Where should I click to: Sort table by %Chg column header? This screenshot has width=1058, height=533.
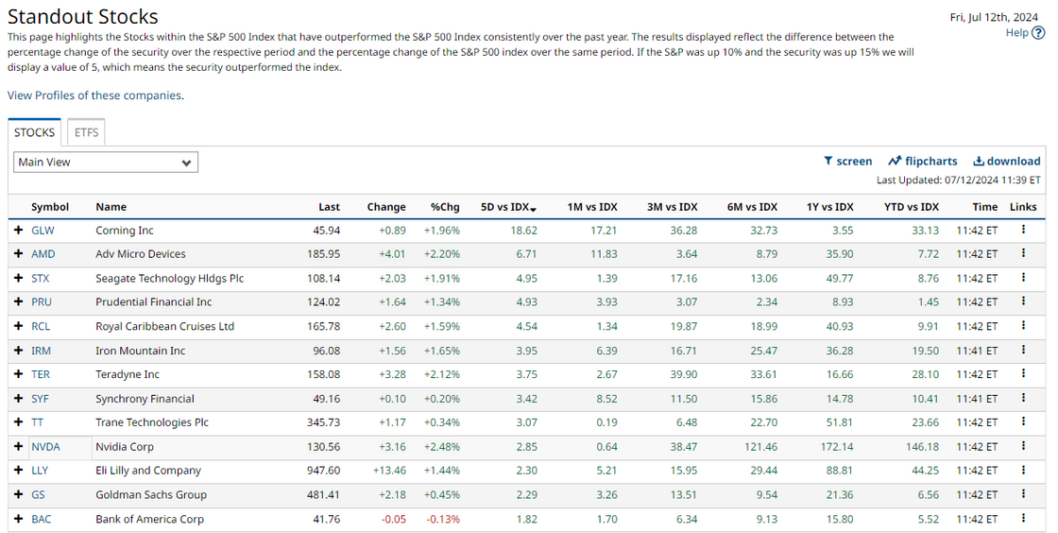click(x=445, y=207)
